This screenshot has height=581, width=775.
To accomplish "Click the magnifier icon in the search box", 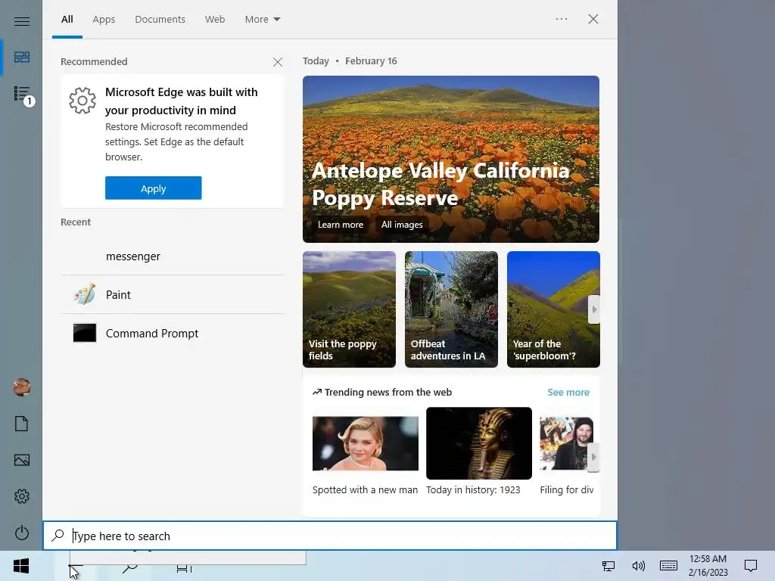I will pyautogui.click(x=58, y=535).
